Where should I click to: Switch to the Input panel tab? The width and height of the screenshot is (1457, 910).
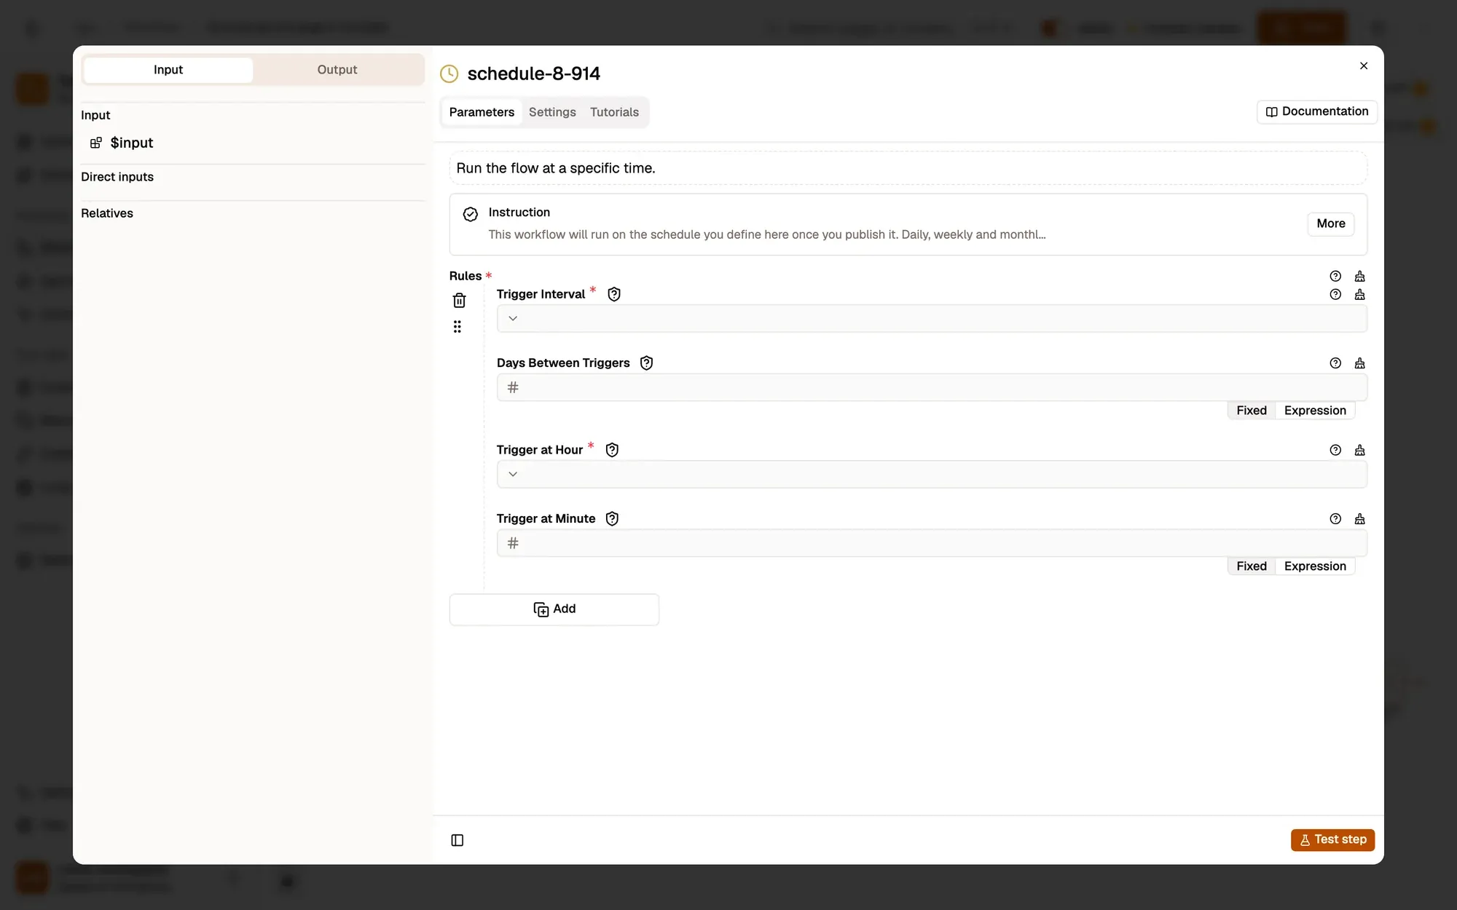pos(168,70)
